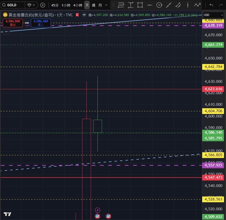Grab the drawing toolbar drag handle
The image size is (226, 220).
113,5
